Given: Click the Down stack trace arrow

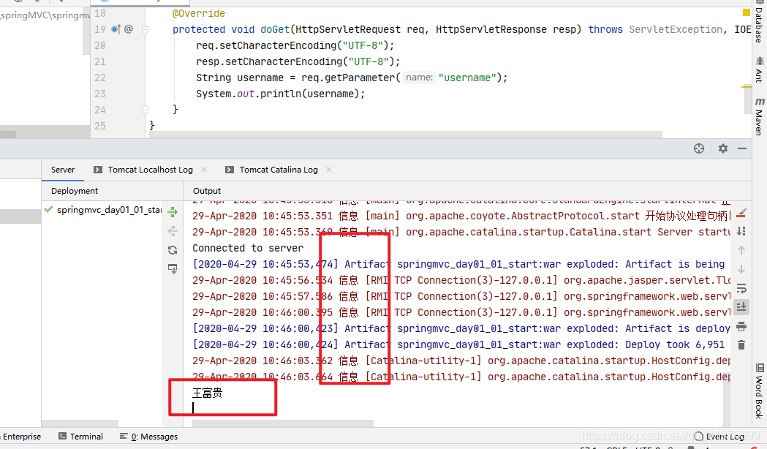Looking at the screenshot, I should (741, 269).
